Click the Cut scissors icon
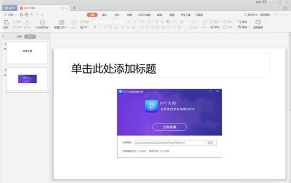291x183 pixels. tap(14, 22)
